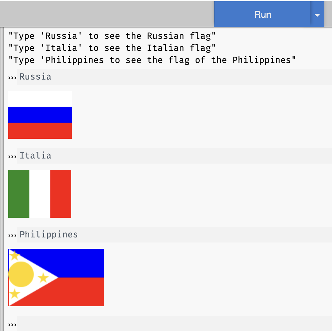332x331 pixels.
Task: Click the prompt chevrons beside Philippines
Action: click(12, 235)
